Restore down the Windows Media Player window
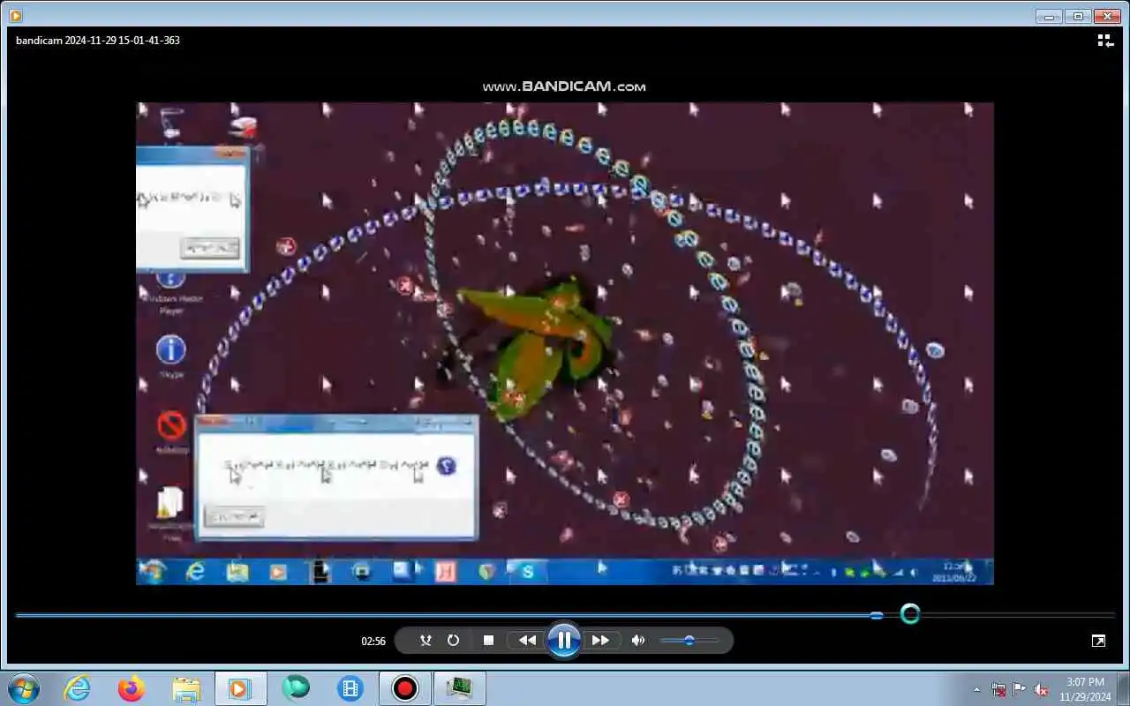 pyautogui.click(x=1078, y=16)
